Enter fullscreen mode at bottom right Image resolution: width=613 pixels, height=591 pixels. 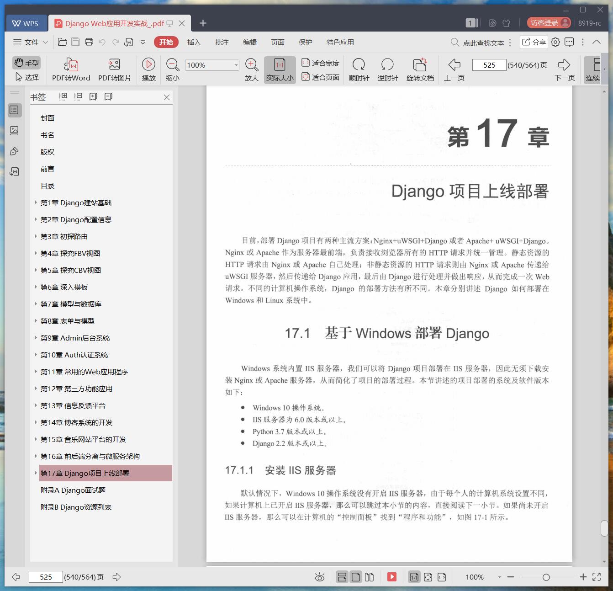[597, 577]
